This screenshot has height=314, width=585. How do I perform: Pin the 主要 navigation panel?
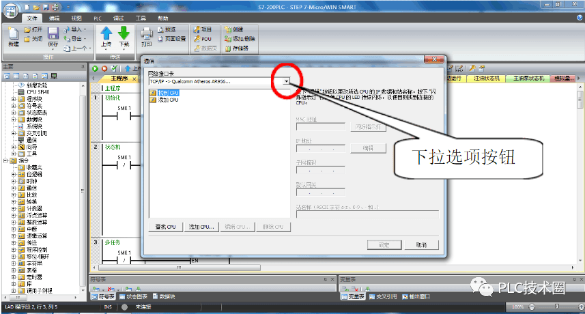click(83, 67)
